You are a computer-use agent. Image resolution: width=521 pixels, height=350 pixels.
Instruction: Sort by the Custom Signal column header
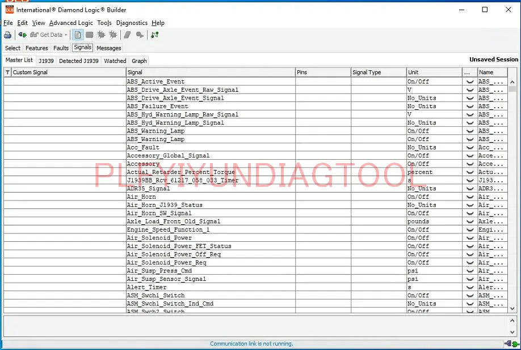click(69, 72)
